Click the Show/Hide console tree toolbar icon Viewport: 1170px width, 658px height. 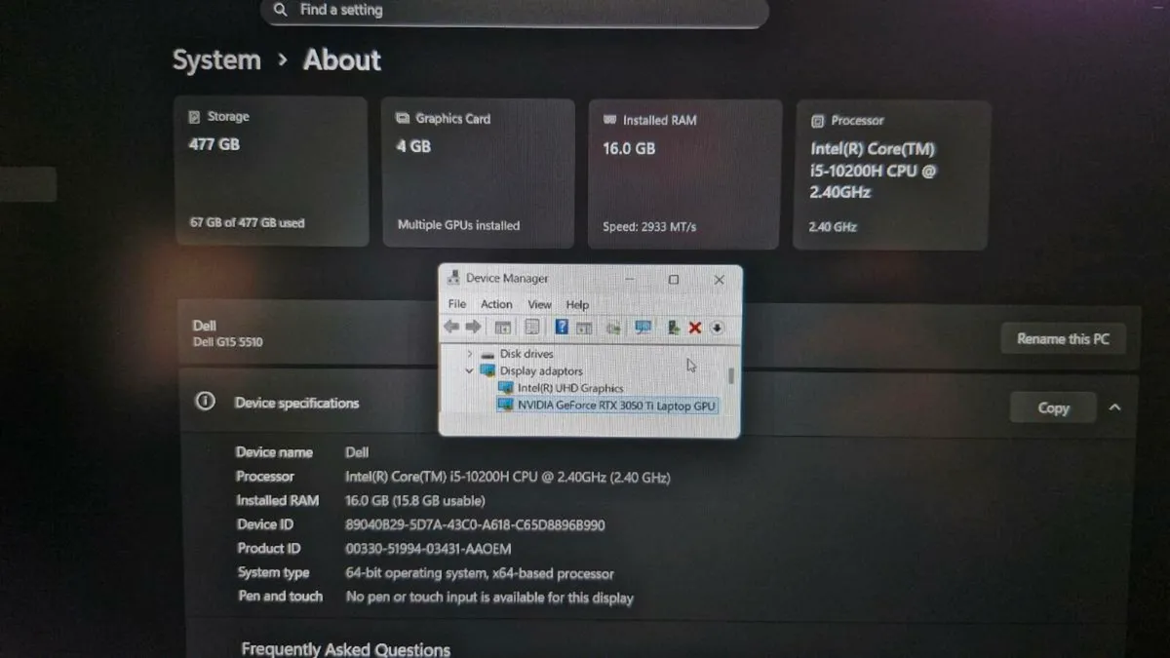pos(503,328)
